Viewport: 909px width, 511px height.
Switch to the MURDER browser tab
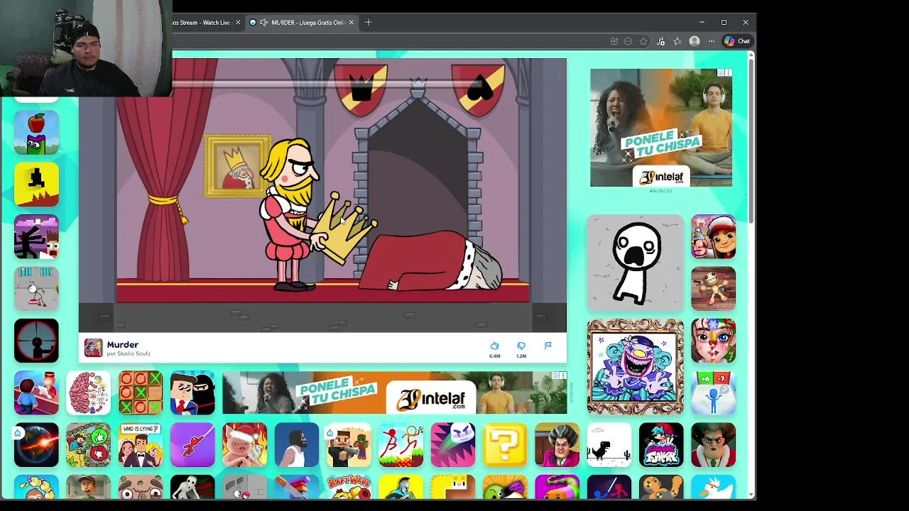pyautogui.click(x=302, y=23)
